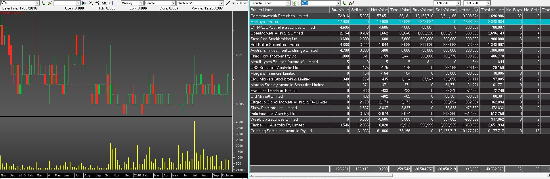Select the Virtu Financial Asia Pty Ltd row

[400, 114]
